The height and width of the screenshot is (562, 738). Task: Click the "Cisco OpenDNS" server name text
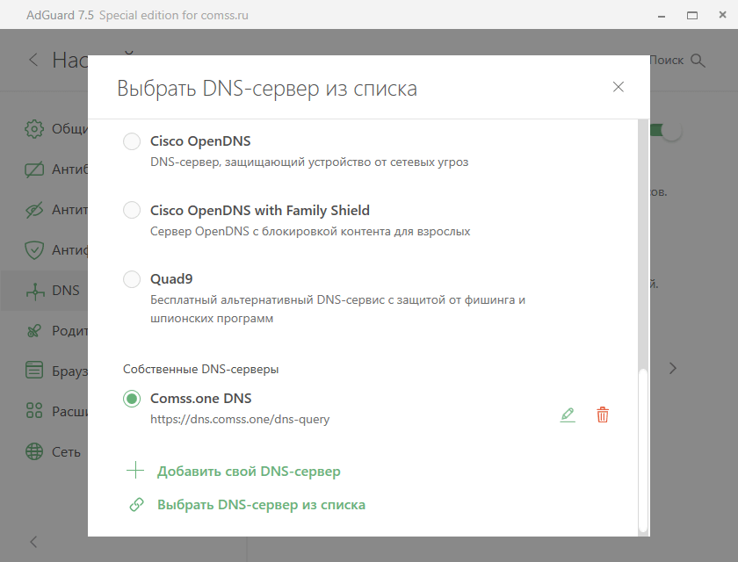(200, 141)
